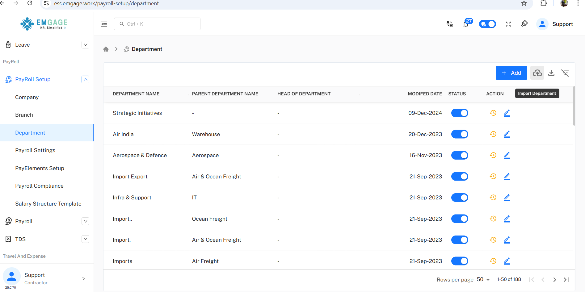The image size is (585, 292).
Task: Click the Import Department cloud upload icon
Action: 537,73
